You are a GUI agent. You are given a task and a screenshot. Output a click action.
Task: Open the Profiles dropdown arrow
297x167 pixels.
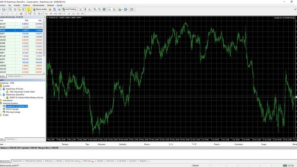pyautogui.click(x=6, y=9)
